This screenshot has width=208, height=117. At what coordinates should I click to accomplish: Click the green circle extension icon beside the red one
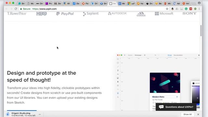coord(186,9)
